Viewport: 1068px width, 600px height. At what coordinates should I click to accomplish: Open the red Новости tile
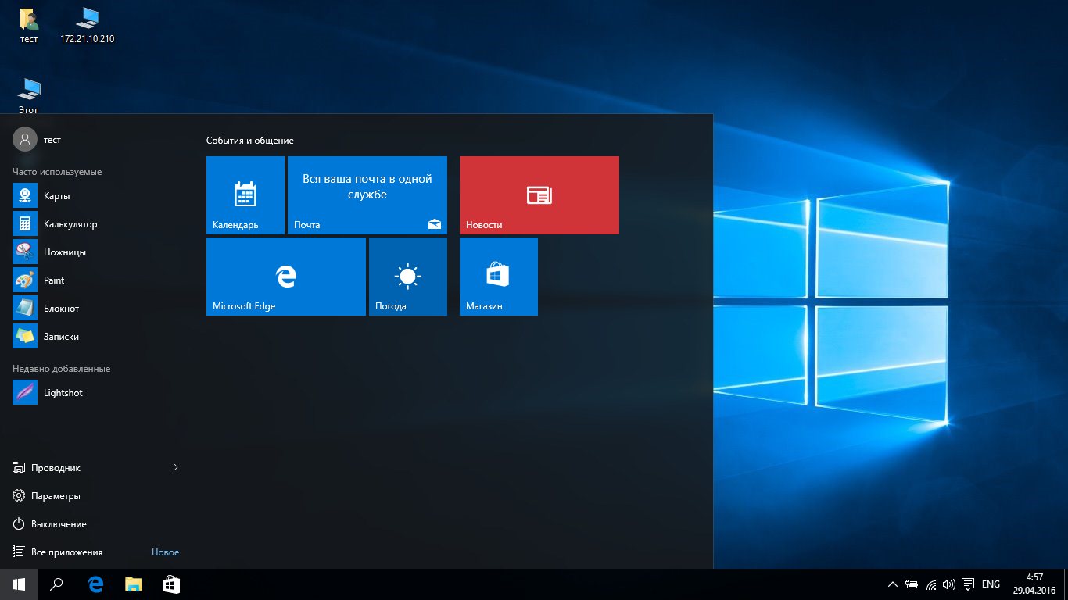(x=539, y=195)
